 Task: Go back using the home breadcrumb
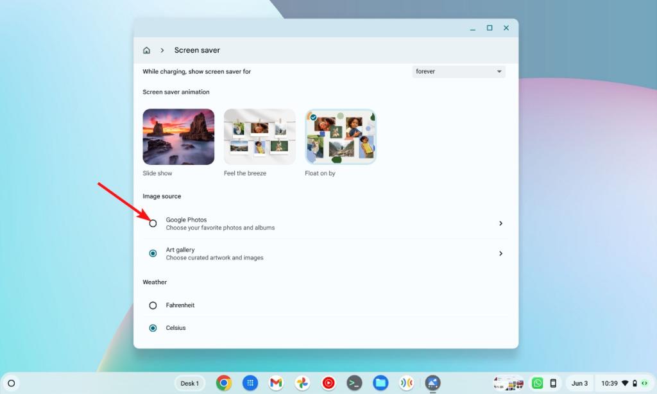click(x=146, y=49)
